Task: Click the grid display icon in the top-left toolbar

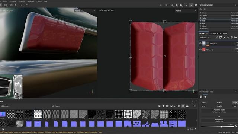Action: 6,5
